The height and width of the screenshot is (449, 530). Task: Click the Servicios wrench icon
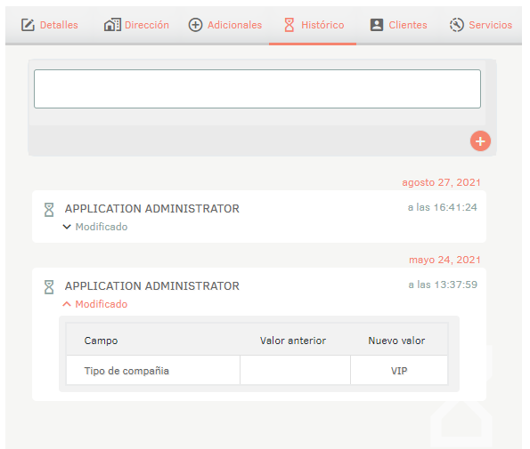pos(457,25)
